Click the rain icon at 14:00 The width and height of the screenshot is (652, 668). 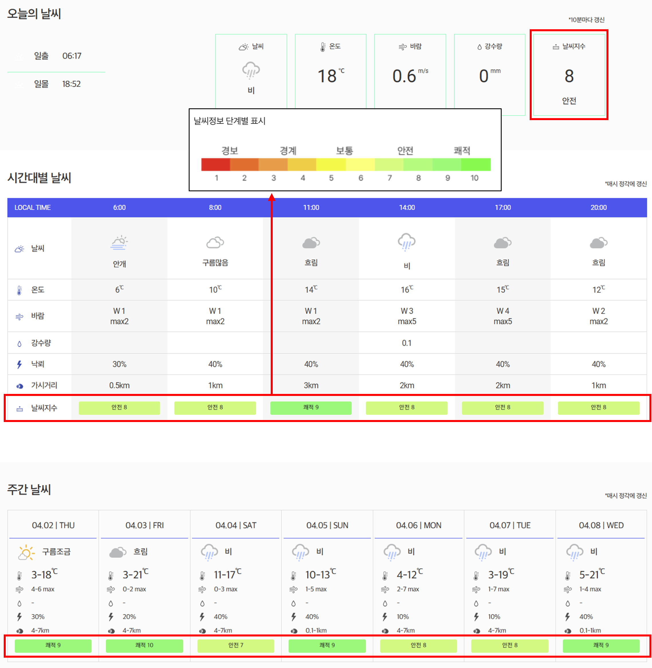[x=406, y=242]
